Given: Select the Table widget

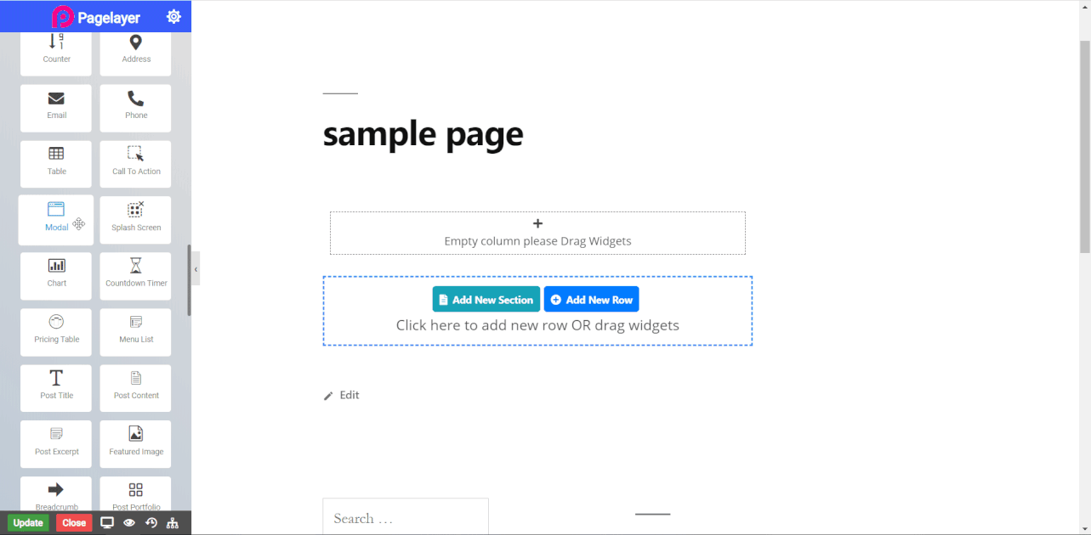Looking at the screenshot, I should pos(56,163).
